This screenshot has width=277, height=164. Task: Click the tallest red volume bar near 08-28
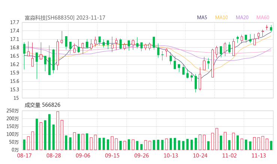pos(58,131)
